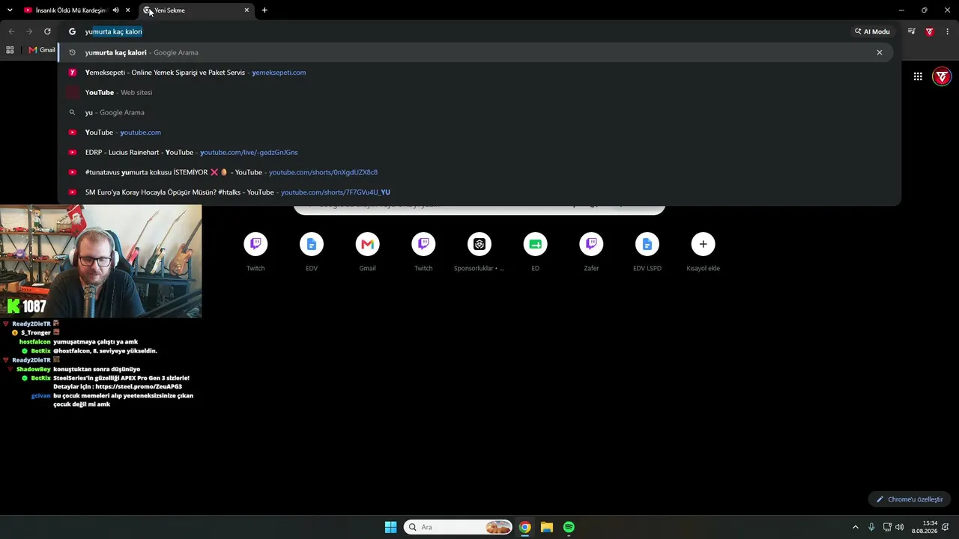Open the volume tray icon
The image size is (959, 539).
(899, 527)
